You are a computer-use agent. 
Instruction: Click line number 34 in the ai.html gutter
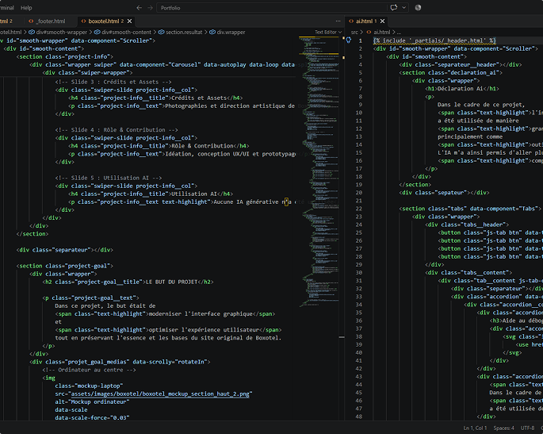tap(358, 305)
